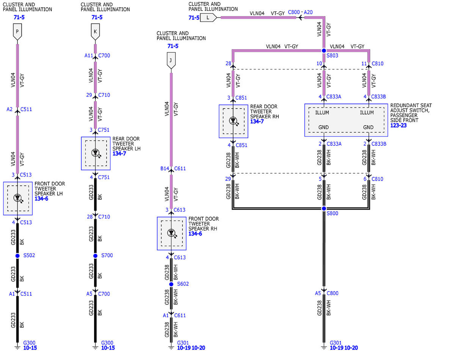This screenshot has width=455, height=351.
Task: Click the B14 C611 connector label
Action: pos(173,168)
